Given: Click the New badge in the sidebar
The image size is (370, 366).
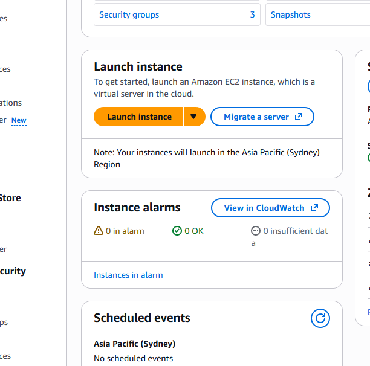Looking at the screenshot, I should point(19,120).
